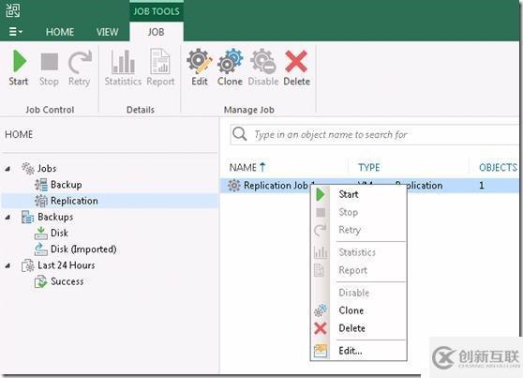
Task: Switch to the HOME ribbon tab
Action: (x=60, y=32)
